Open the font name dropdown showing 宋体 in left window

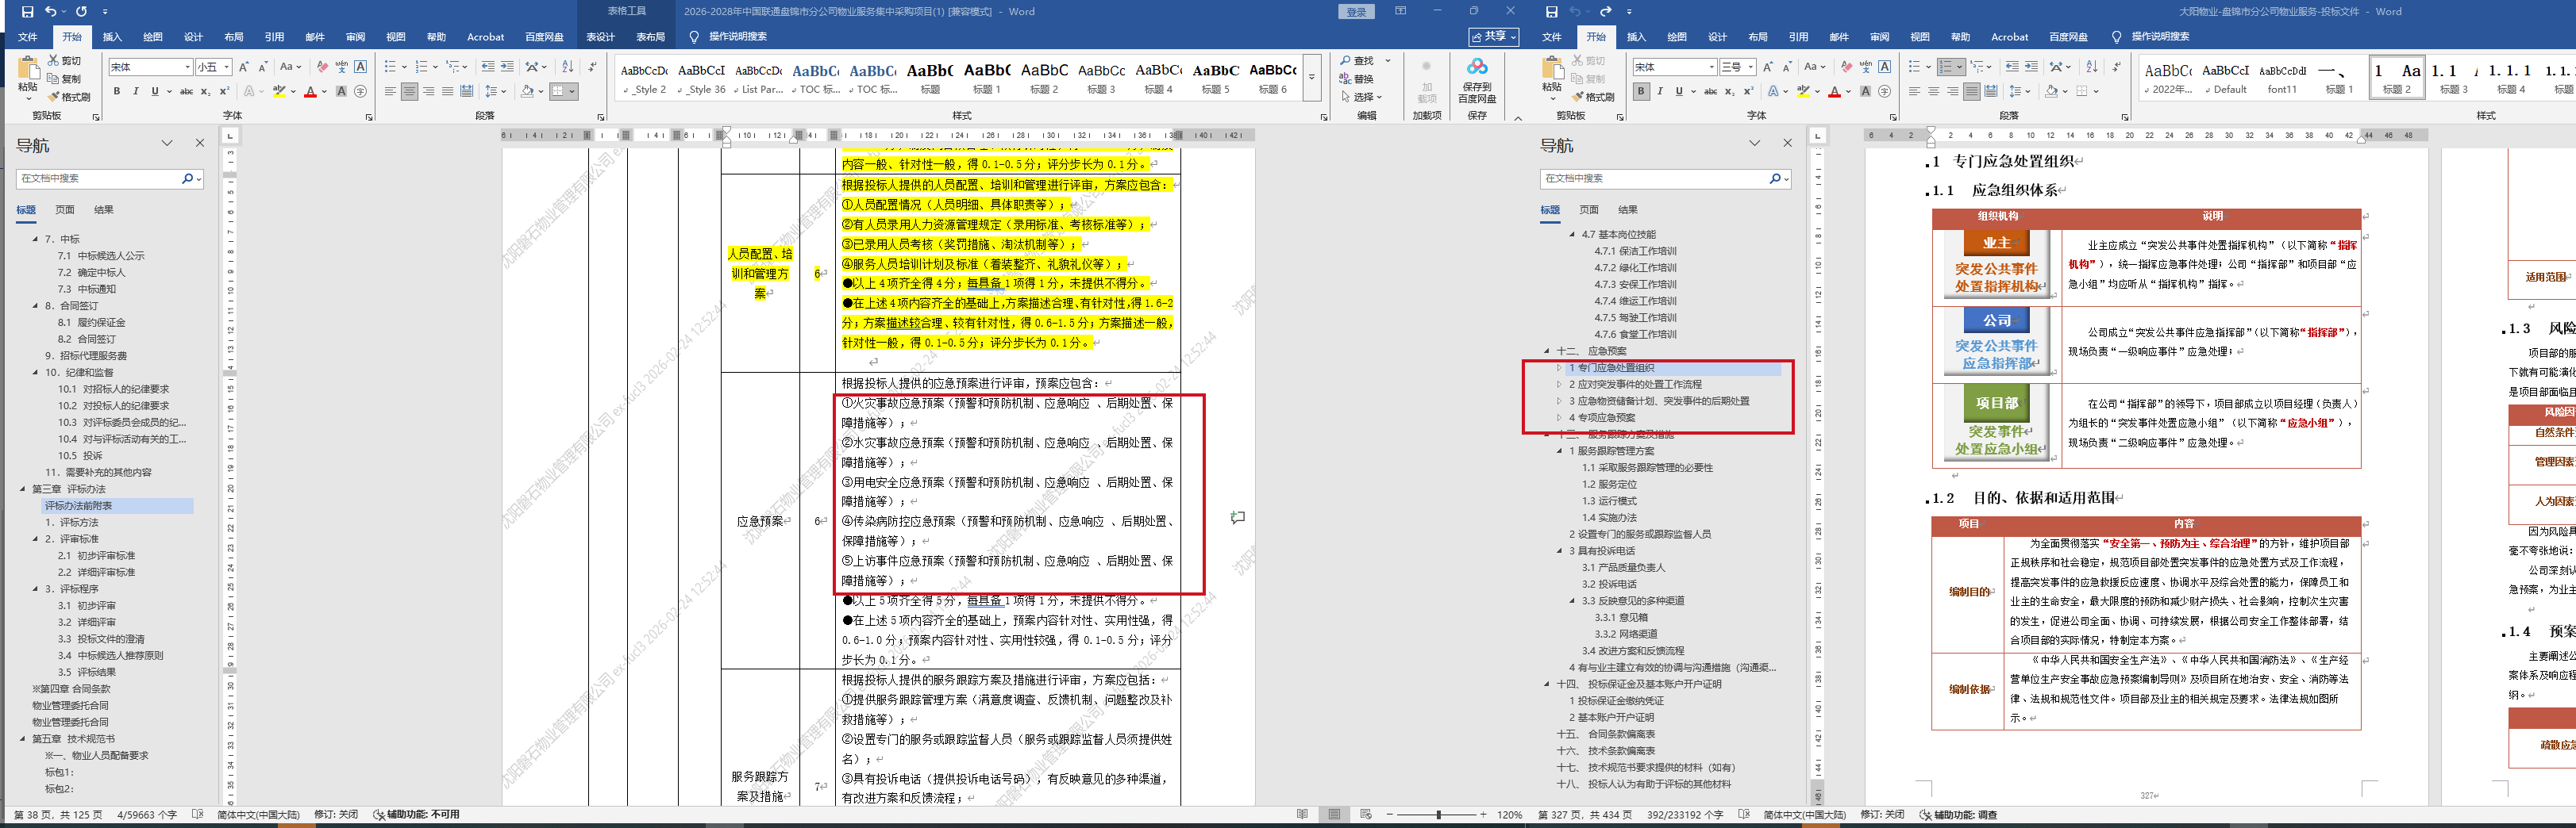[x=187, y=67]
